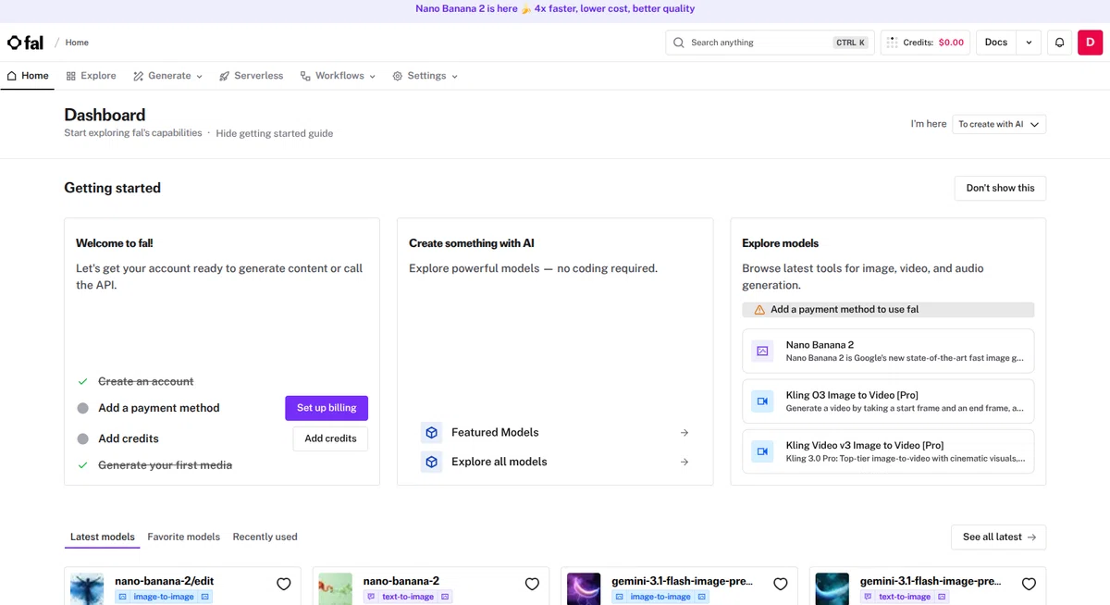Click the Explore tab grid icon
The image size is (1110, 605).
click(x=71, y=76)
